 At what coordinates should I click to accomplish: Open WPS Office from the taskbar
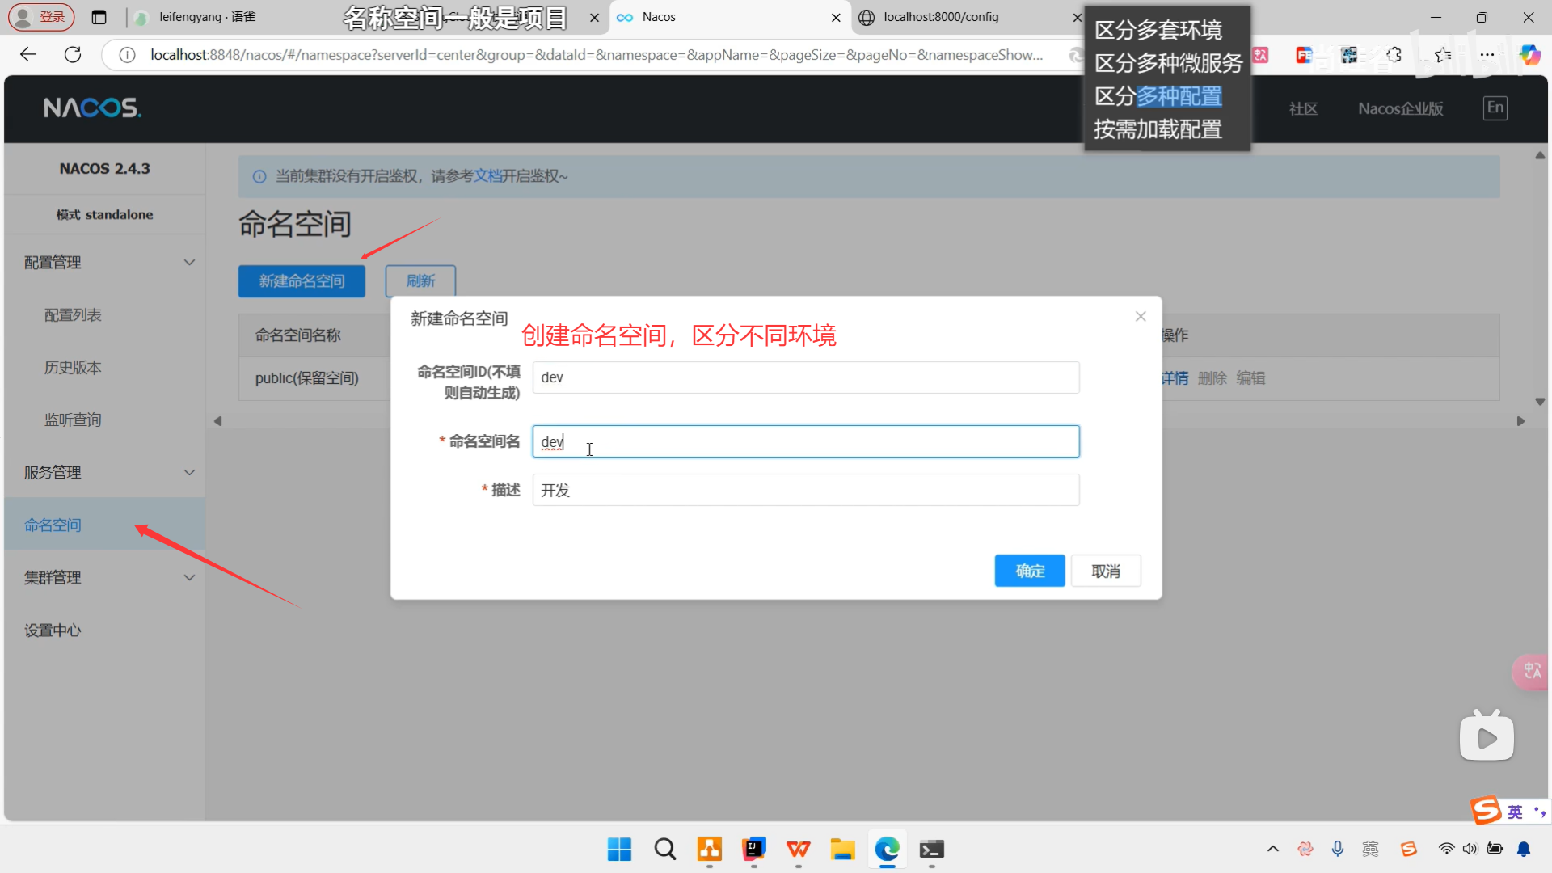798,850
